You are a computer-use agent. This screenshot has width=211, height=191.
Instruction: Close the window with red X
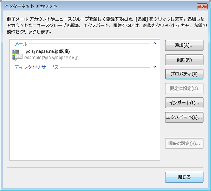tap(202, 6)
